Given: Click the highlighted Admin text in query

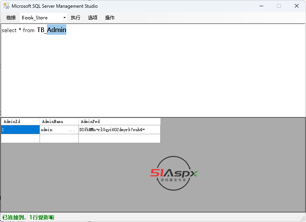Looking at the screenshot, I should tap(57, 30).
